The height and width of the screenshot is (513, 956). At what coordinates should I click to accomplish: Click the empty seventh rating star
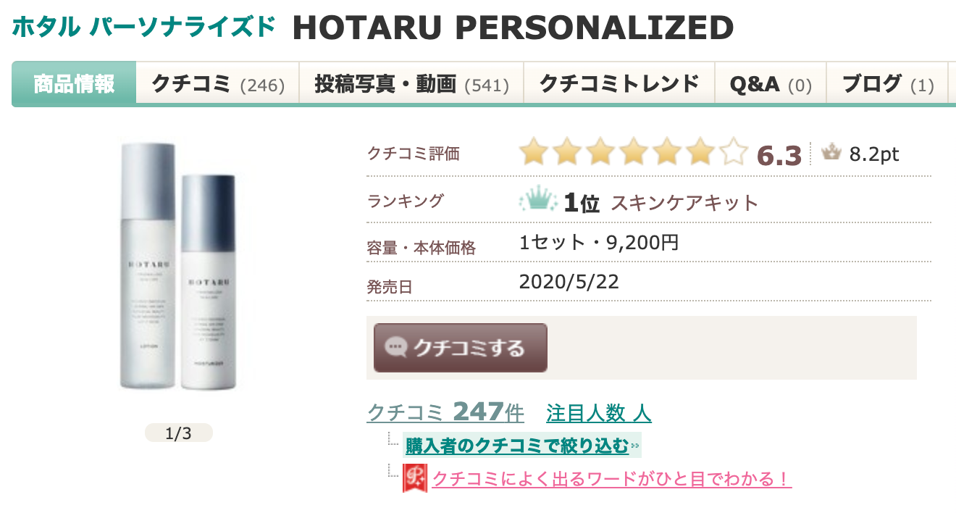point(733,153)
